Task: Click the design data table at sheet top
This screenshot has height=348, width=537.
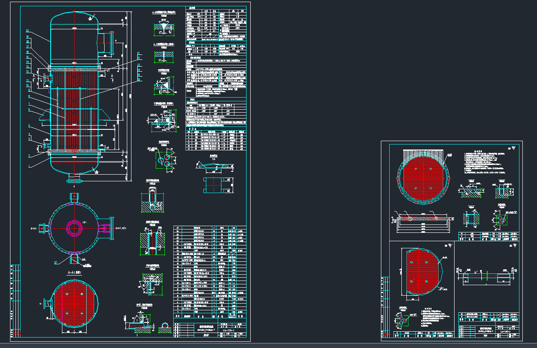Action: coord(216,29)
